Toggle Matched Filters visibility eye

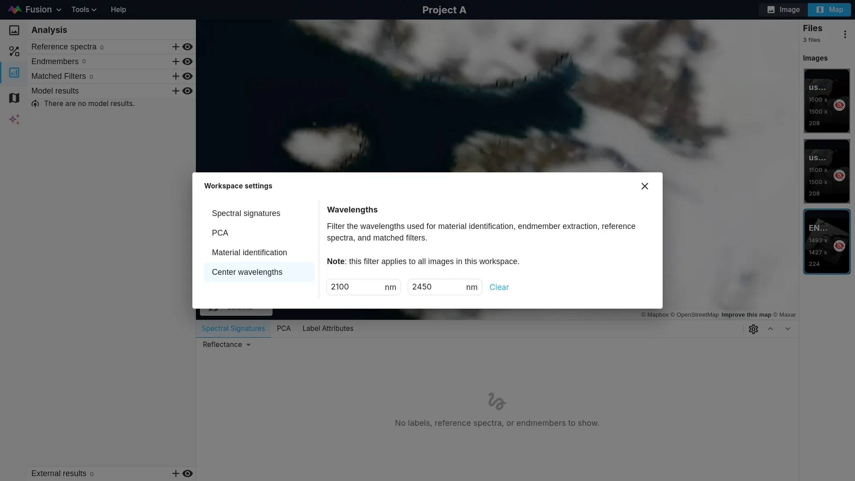[187, 76]
